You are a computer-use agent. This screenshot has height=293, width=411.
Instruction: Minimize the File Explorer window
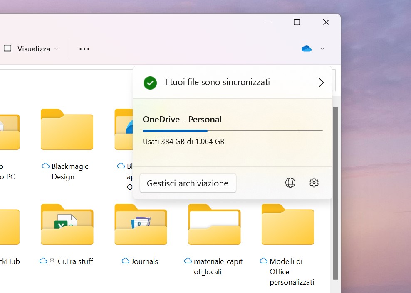(x=268, y=22)
